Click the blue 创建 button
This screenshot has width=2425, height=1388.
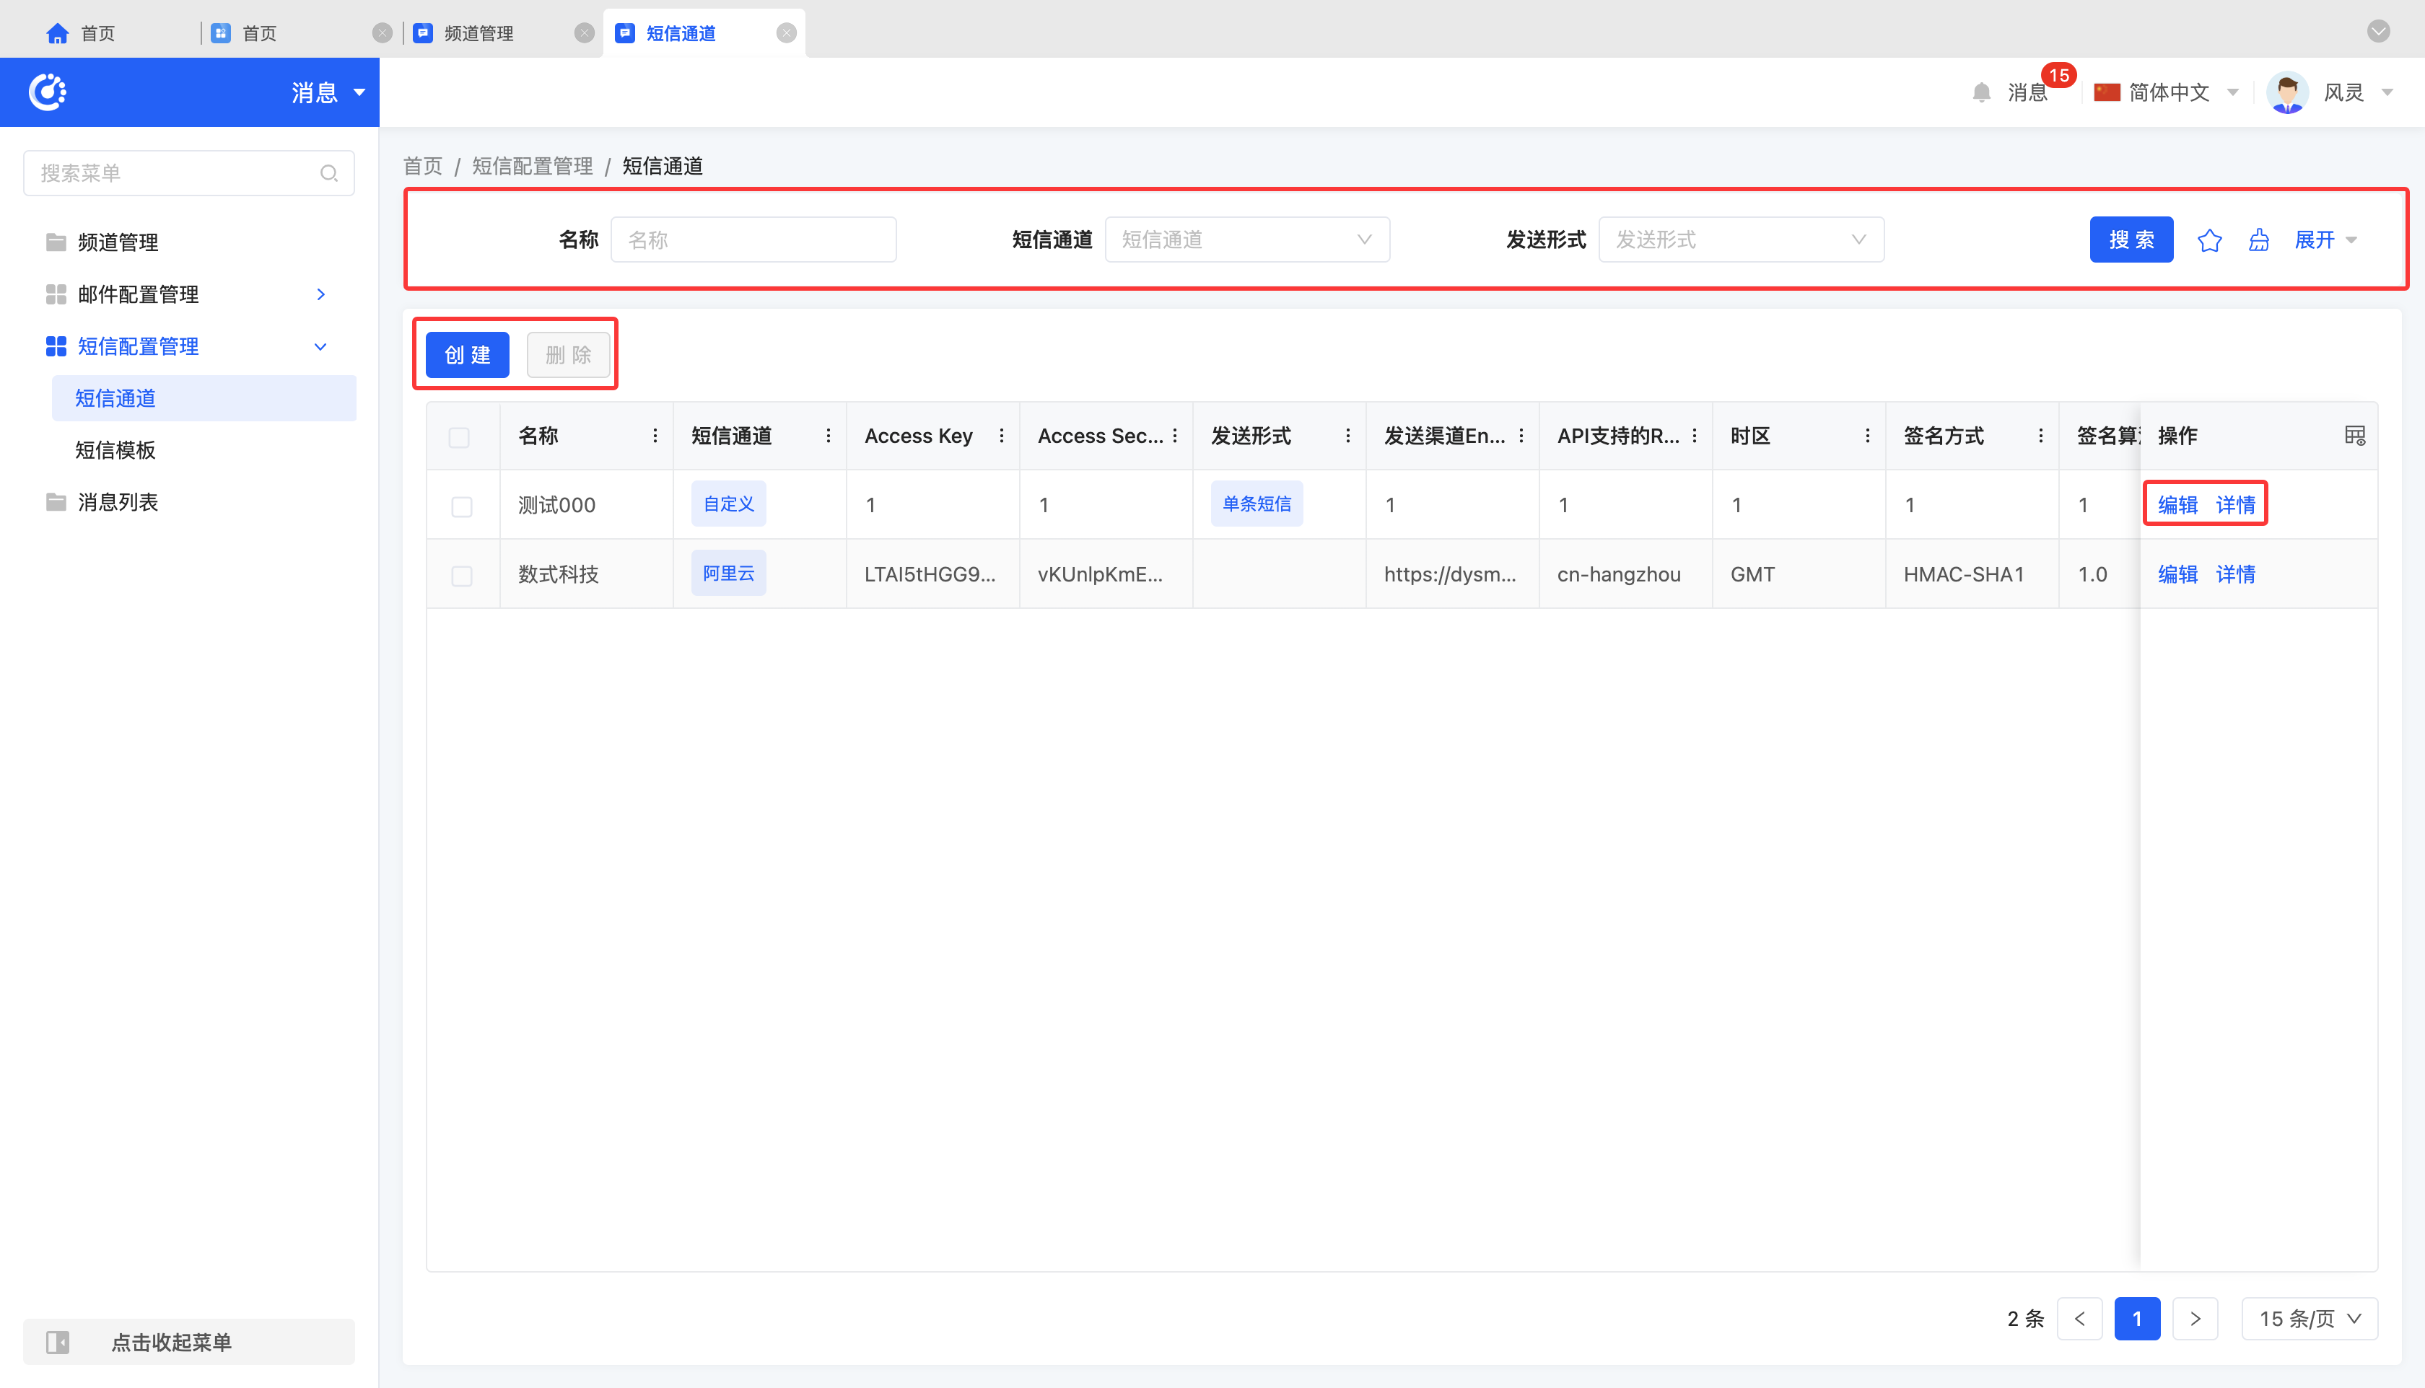click(x=467, y=355)
